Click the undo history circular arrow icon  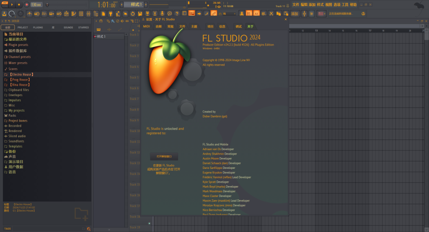[133, 14]
